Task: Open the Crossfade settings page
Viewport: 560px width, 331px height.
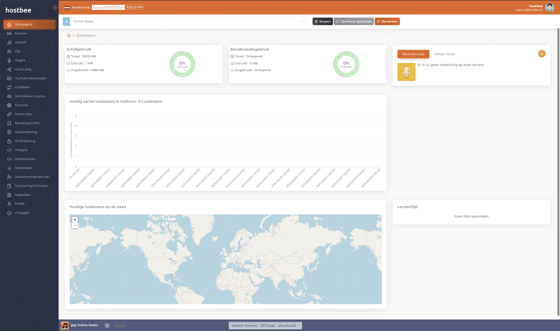Action: [x=22, y=87]
